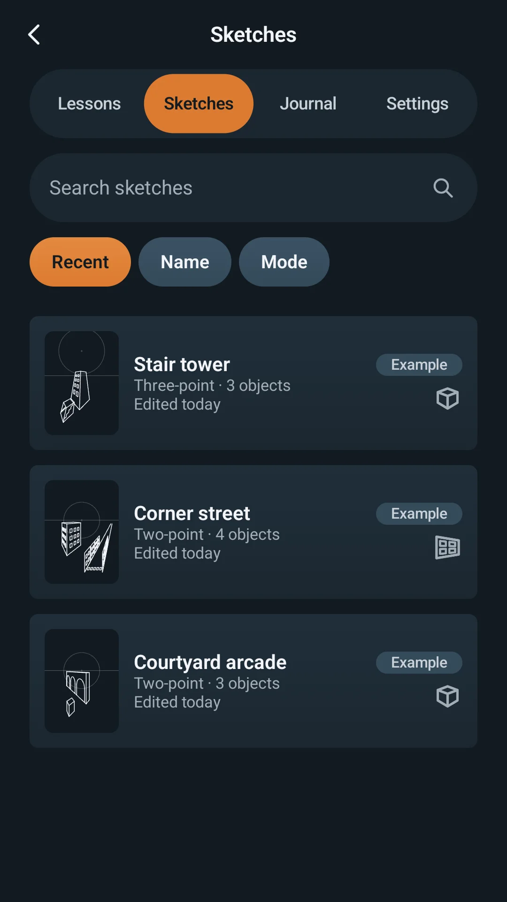Switch to the Lessons tab
Image resolution: width=507 pixels, height=902 pixels.
[89, 103]
